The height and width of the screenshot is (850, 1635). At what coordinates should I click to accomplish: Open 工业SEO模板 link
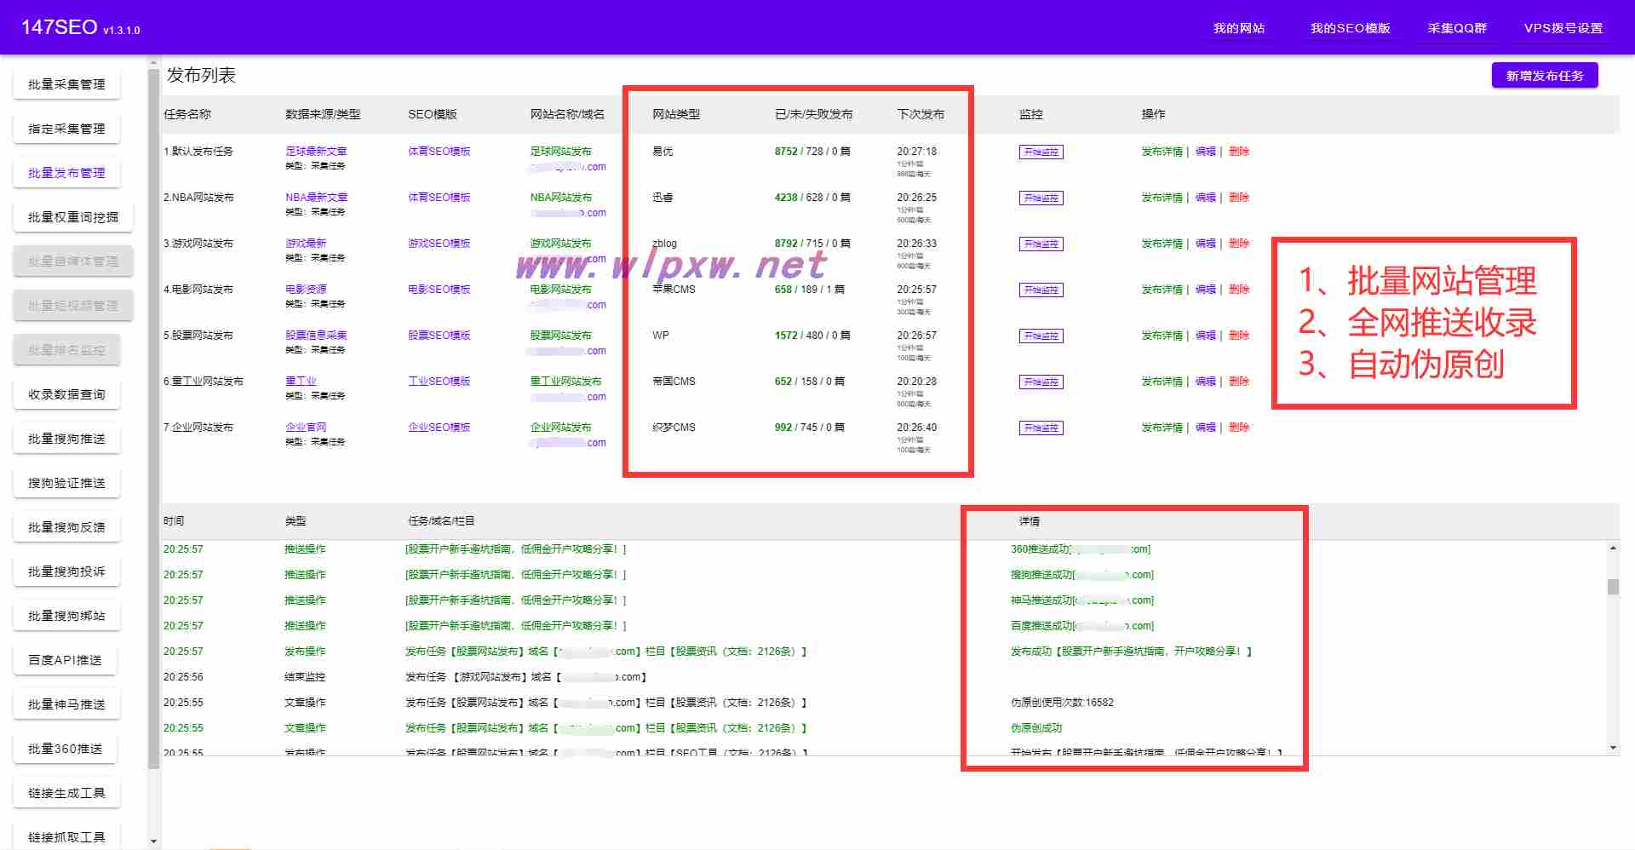click(439, 382)
